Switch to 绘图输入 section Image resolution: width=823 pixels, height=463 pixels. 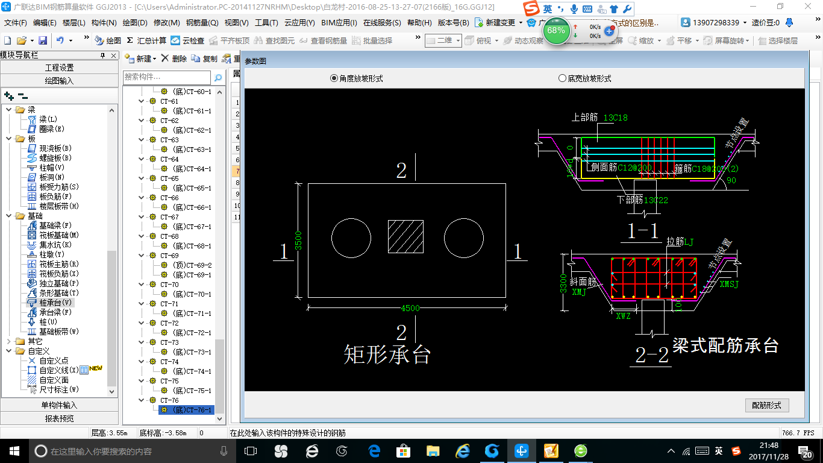click(59, 80)
